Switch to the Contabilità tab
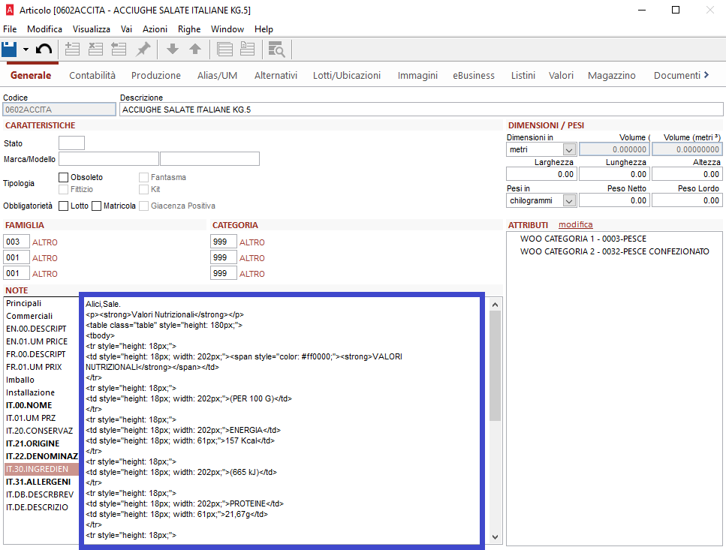The height and width of the screenshot is (550, 726). pos(92,75)
